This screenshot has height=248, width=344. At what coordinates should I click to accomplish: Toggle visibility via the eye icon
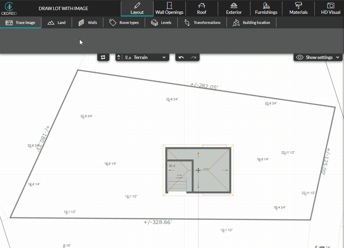click(x=300, y=57)
